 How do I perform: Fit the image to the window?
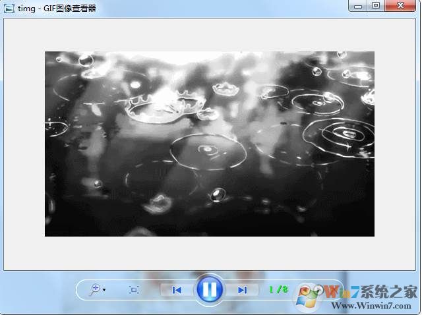click(134, 289)
